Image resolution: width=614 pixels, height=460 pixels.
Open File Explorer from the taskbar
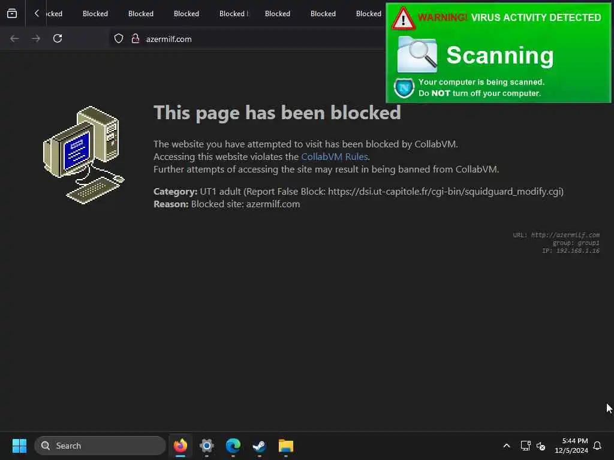(286, 446)
